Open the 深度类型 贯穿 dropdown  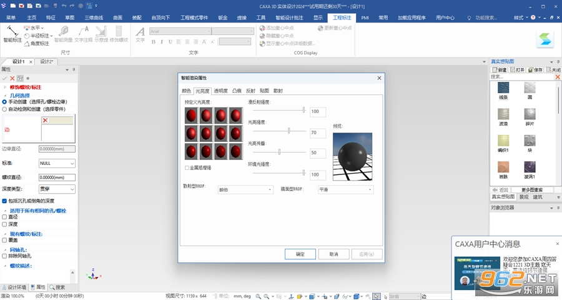[57, 189]
